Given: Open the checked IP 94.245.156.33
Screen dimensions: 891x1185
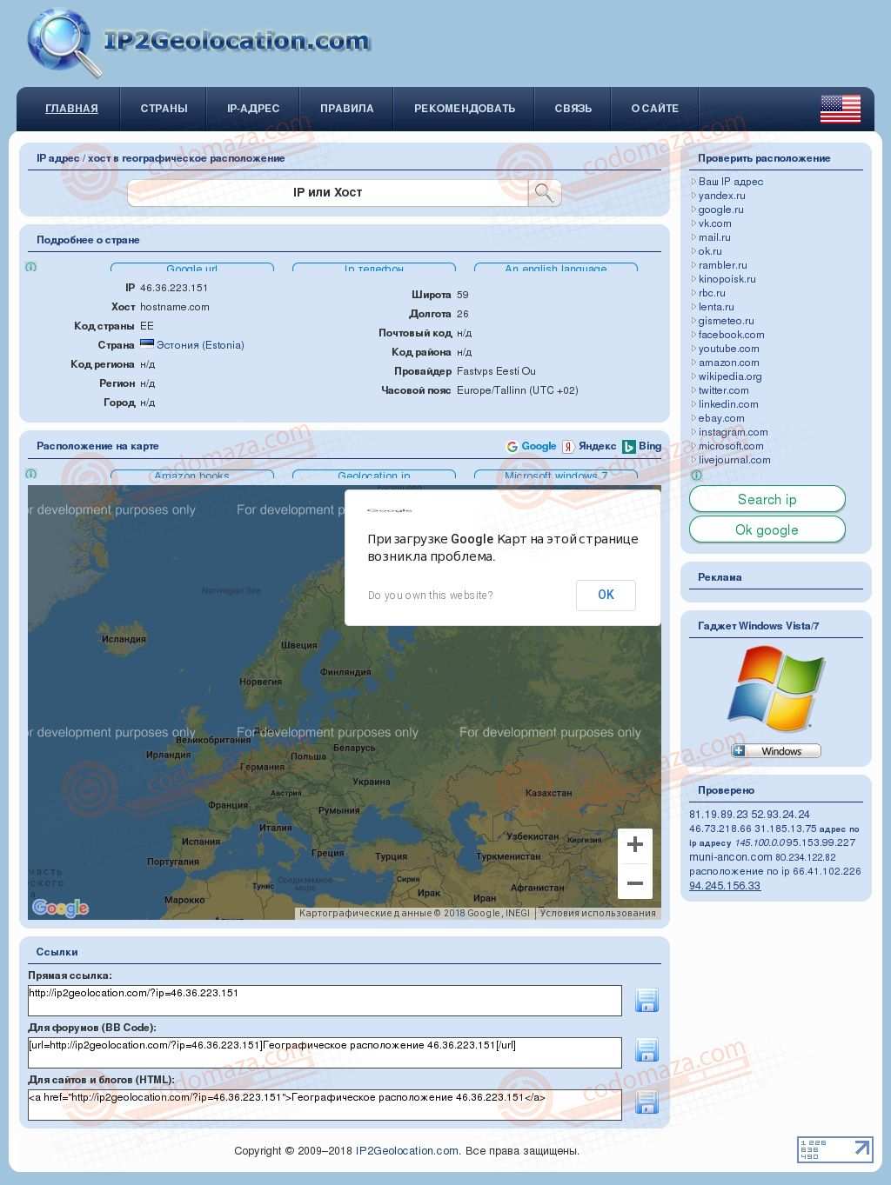Looking at the screenshot, I should (725, 886).
